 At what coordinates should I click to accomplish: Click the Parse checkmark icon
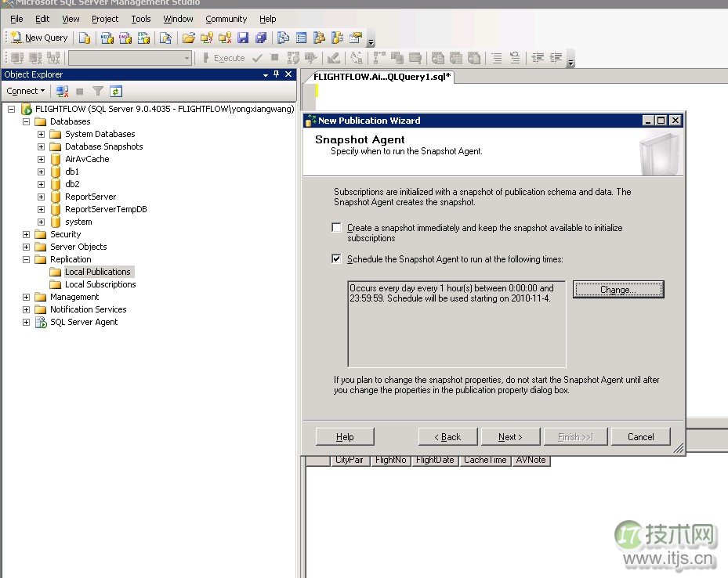click(x=257, y=58)
